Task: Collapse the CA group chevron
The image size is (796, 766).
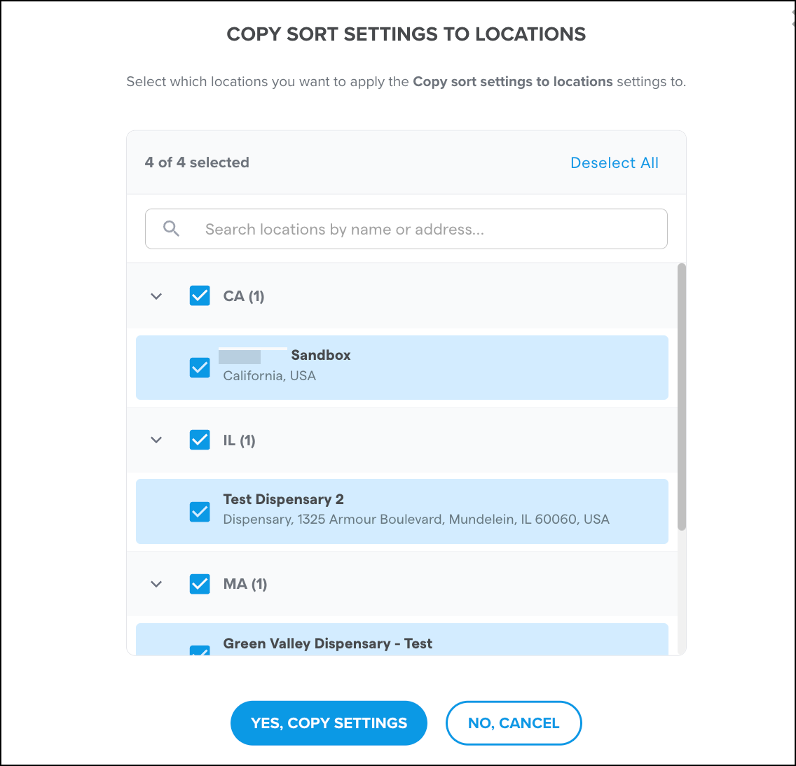Action: point(156,296)
